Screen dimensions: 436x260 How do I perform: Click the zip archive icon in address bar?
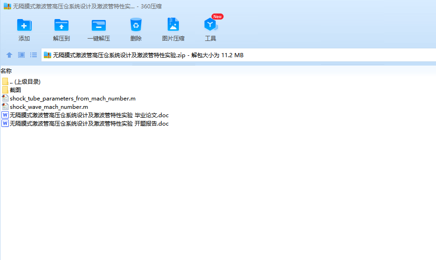point(48,55)
